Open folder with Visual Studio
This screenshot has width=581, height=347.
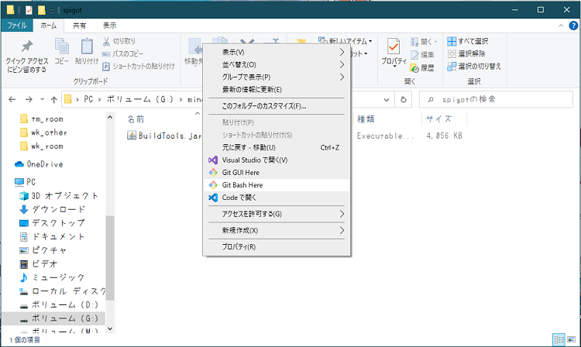(x=254, y=160)
